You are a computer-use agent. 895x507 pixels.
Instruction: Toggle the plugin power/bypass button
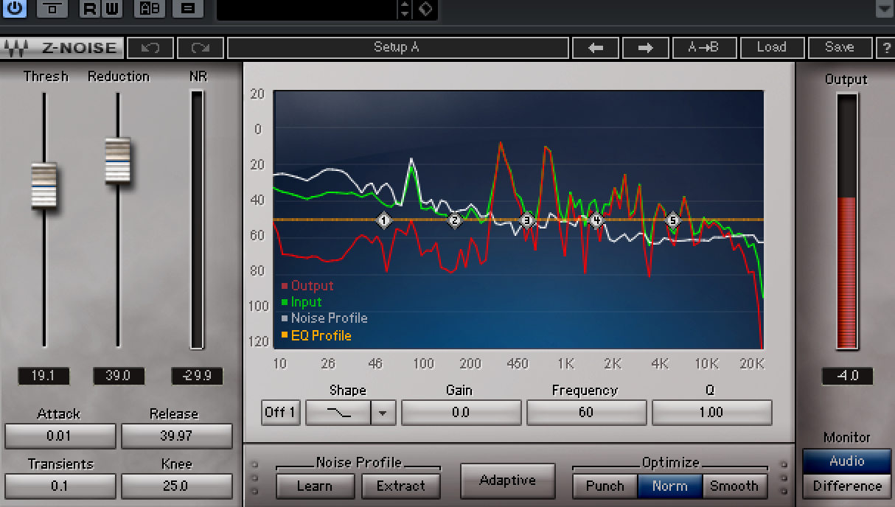pyautogui.click(x=13, y=8)
